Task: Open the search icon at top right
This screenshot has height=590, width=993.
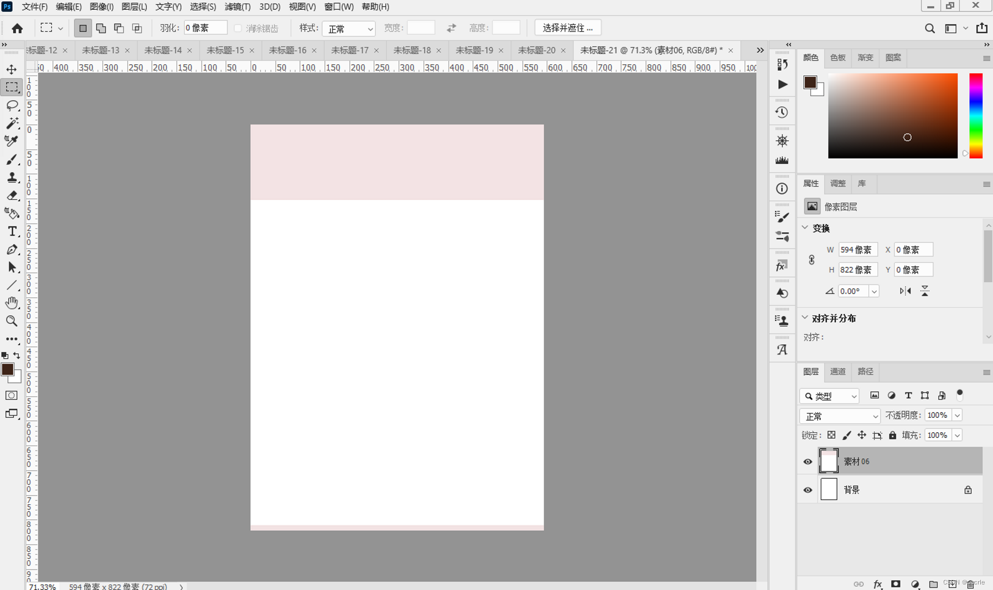Action: point(930,28)
